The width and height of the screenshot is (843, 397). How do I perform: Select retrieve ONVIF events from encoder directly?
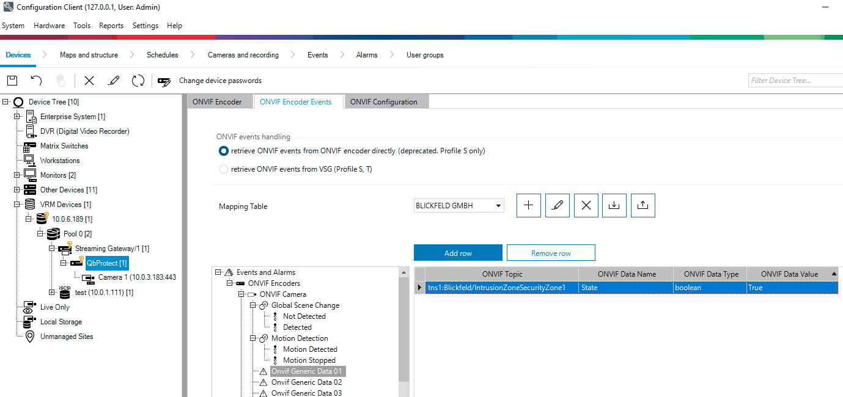[x=224, y=151]
